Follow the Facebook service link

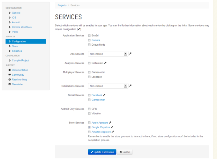pos(97,95)
